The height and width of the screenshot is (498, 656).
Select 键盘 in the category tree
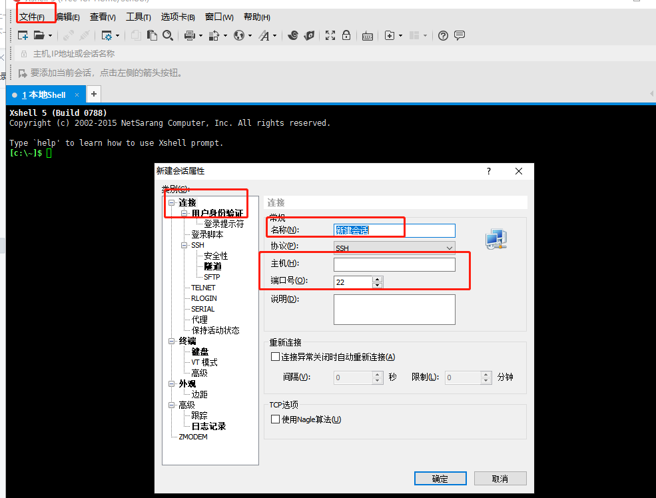click(200, 352)
